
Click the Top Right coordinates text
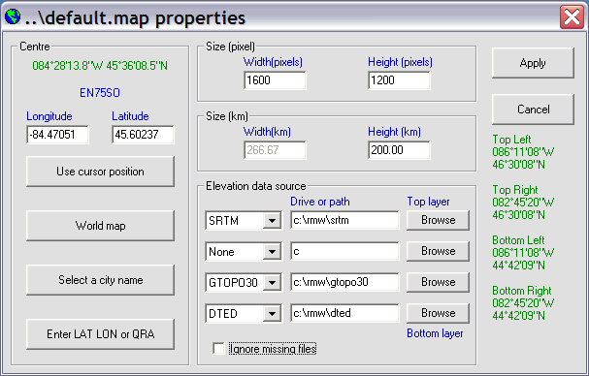(522, 203)
